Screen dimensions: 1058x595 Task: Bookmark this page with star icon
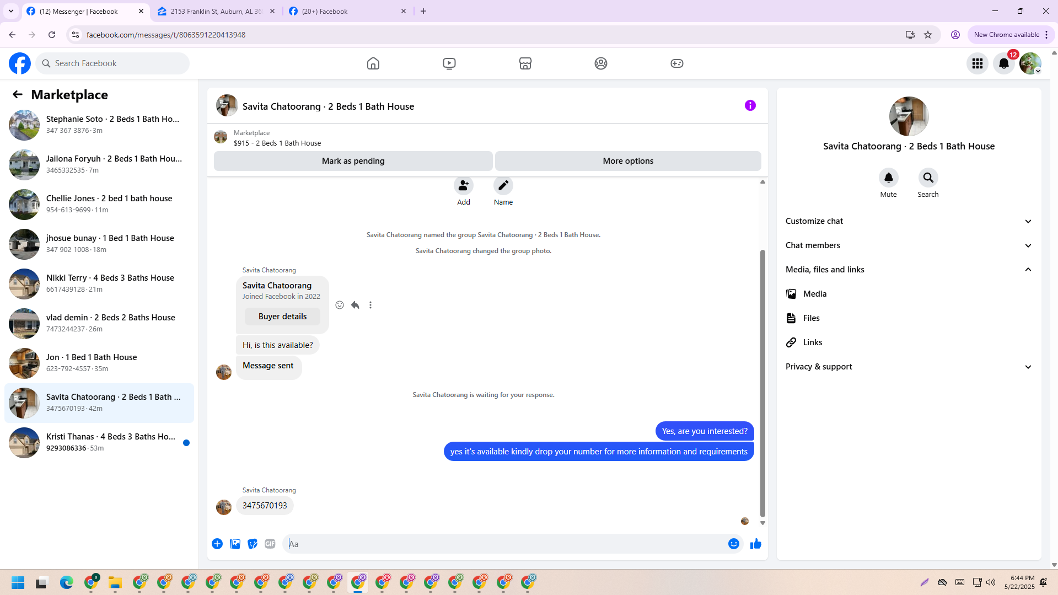point(928,35)
